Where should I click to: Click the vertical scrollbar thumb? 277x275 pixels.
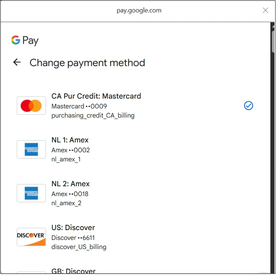[x=273, y=42]
